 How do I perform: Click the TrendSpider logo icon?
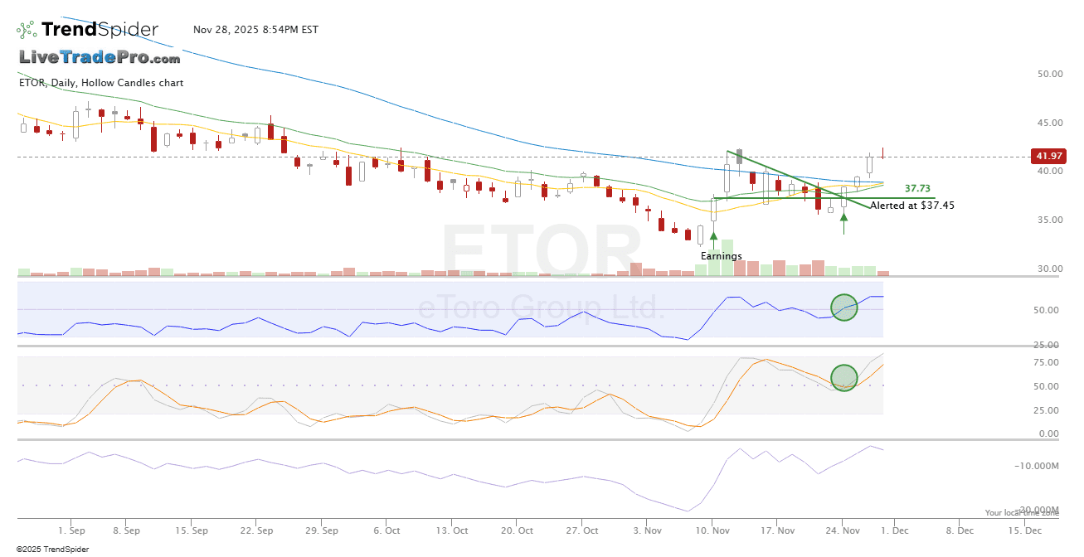coord(27,31)
